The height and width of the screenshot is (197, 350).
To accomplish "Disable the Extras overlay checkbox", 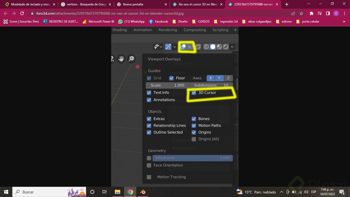I will [x=149, y=119].
